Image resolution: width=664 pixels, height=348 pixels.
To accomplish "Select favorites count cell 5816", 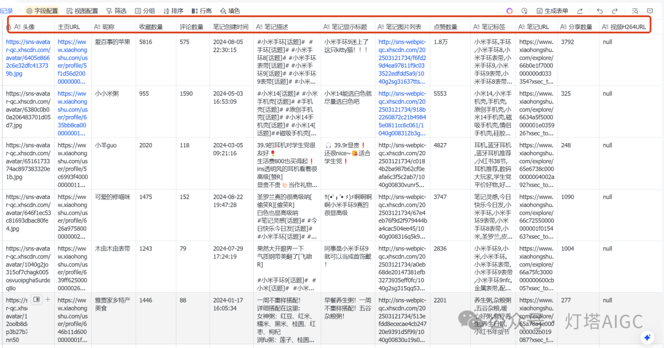I will tap(156, 60).
